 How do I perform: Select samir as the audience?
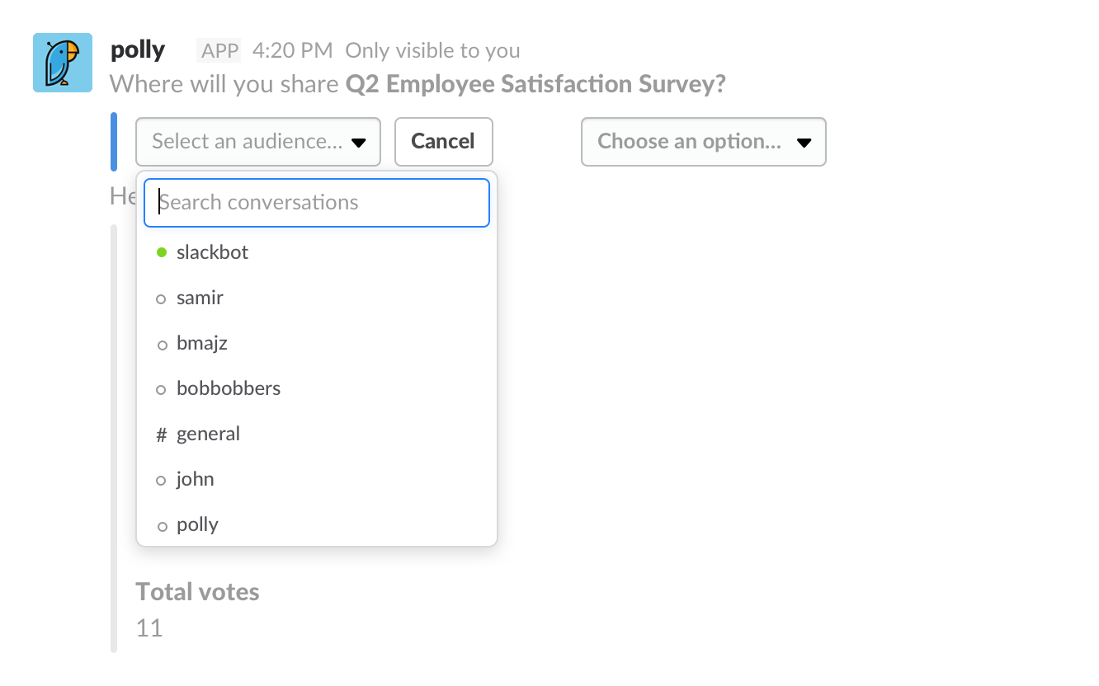click(200, 298)
